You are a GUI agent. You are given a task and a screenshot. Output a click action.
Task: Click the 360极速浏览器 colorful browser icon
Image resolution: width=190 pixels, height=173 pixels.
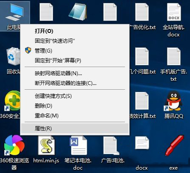click(x=14, y=145)
